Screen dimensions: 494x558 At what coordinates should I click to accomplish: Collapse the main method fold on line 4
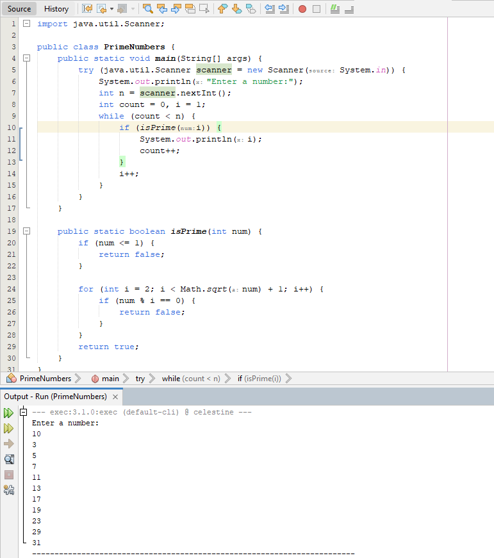coord(27,58)
